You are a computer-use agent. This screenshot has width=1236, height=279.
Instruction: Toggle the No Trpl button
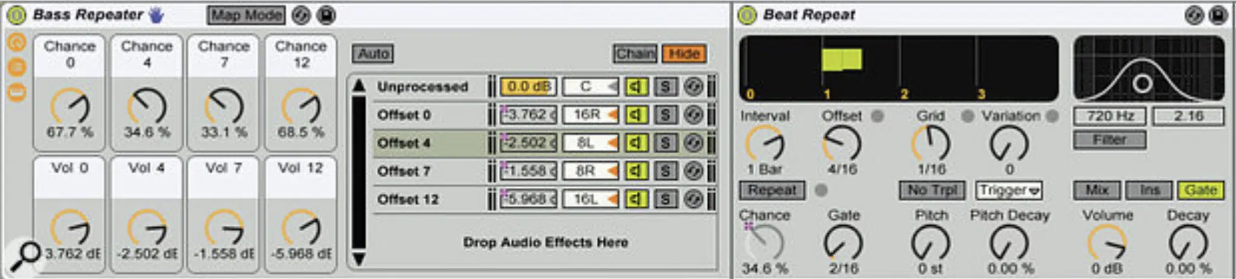coord(932,190)
